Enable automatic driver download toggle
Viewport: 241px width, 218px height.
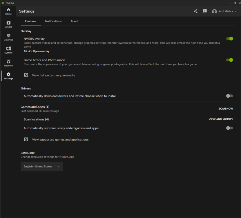pos(229,96)
